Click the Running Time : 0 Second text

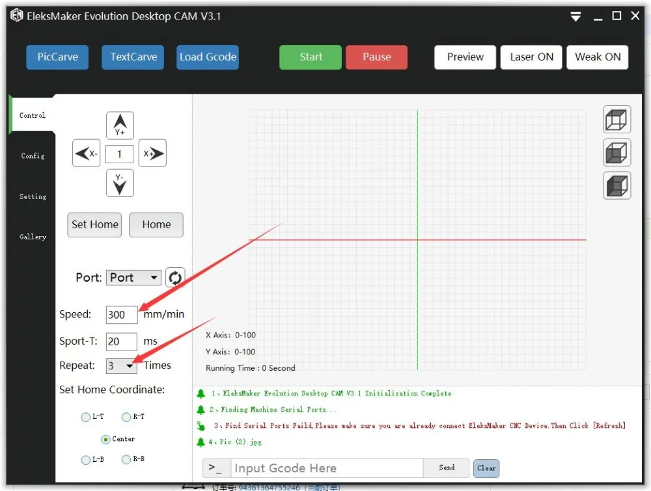pos(251,368)
